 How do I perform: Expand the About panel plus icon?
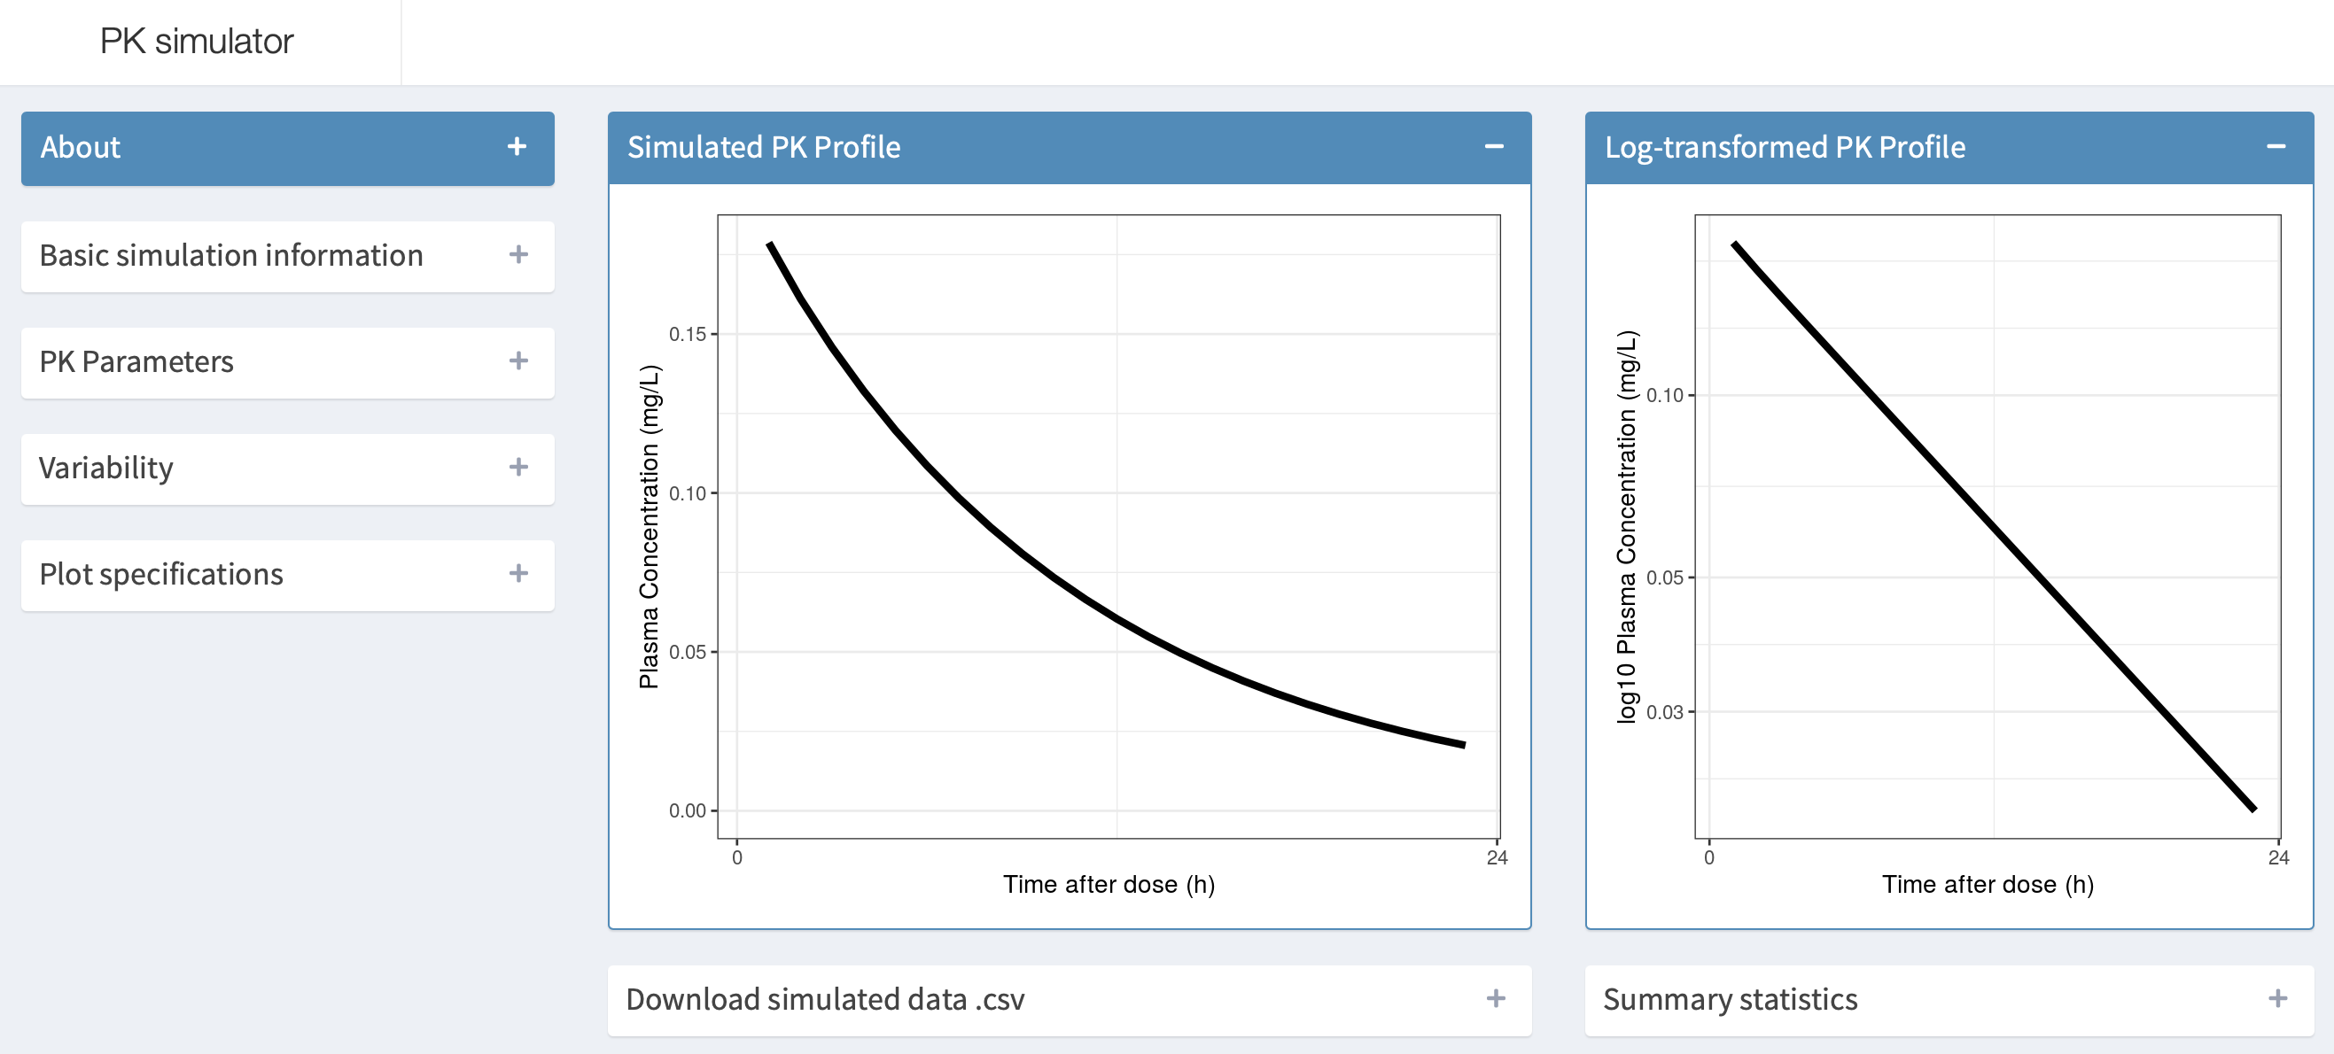click(517, 147)
